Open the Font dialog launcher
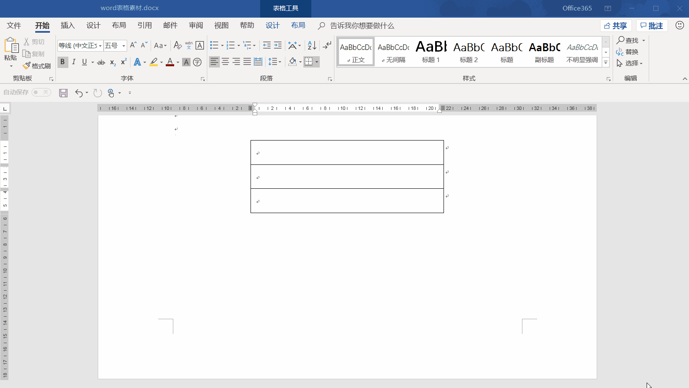 [203, 79]
